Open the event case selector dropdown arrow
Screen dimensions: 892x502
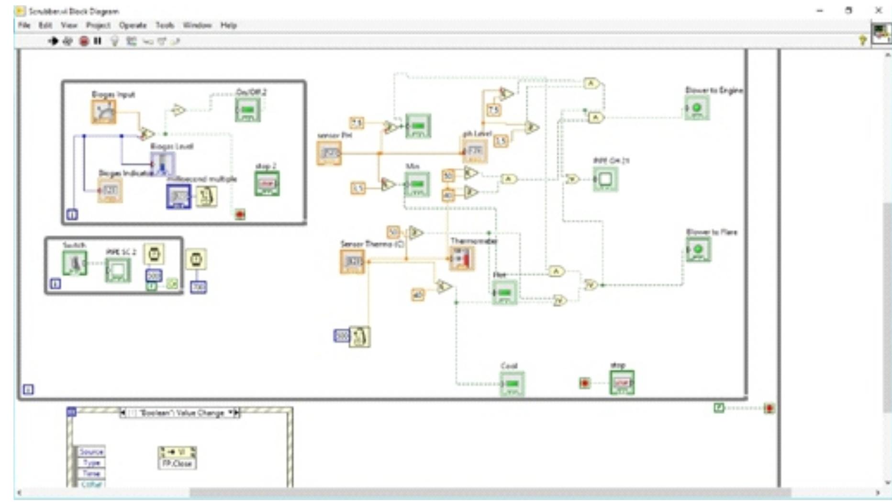[x=231, y=413]
